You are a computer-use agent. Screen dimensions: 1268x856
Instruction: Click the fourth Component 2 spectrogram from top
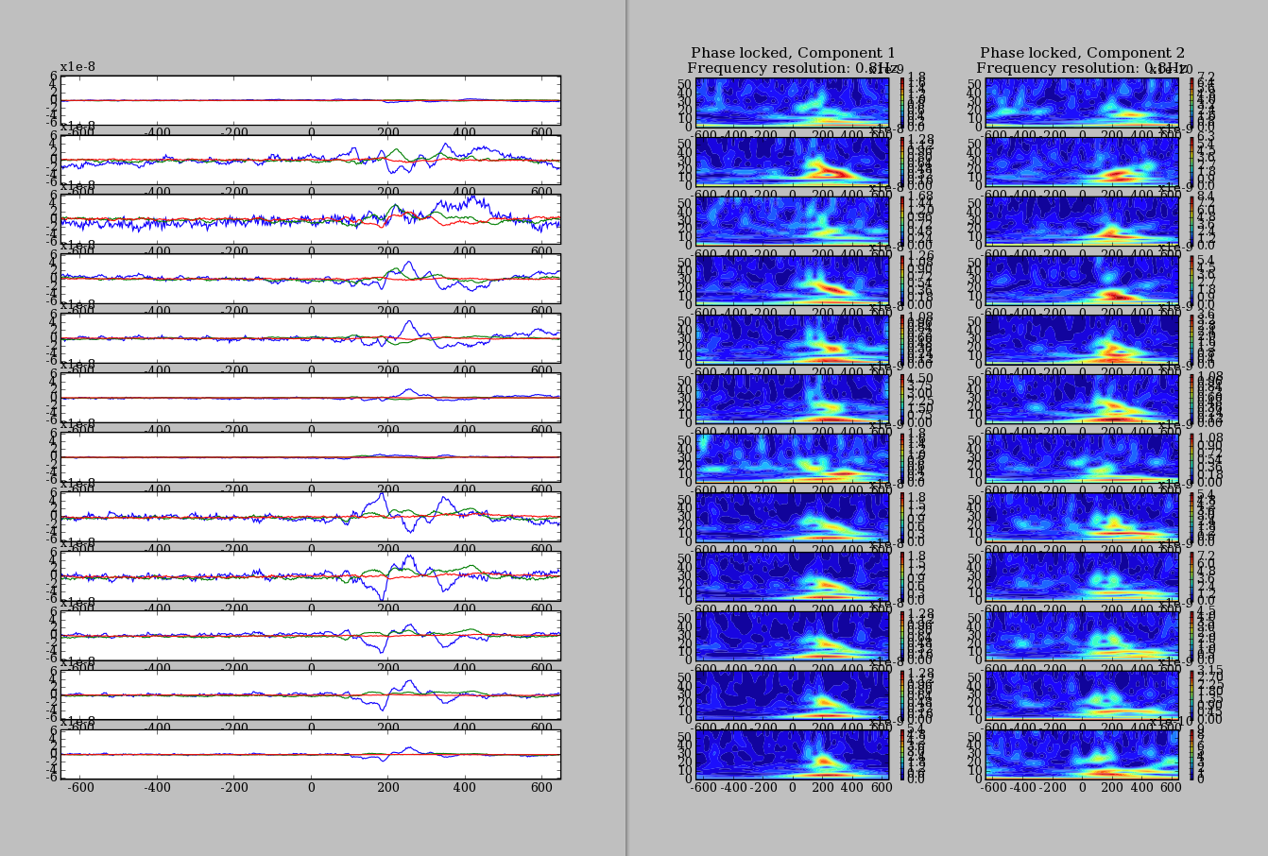pos(1081,280)
